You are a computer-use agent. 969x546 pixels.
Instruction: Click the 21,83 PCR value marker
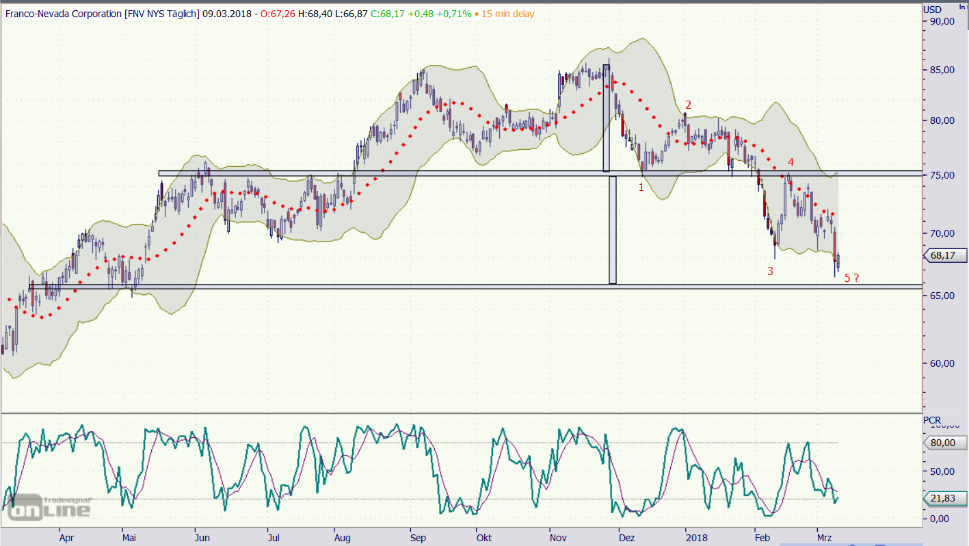click(946, 499)
